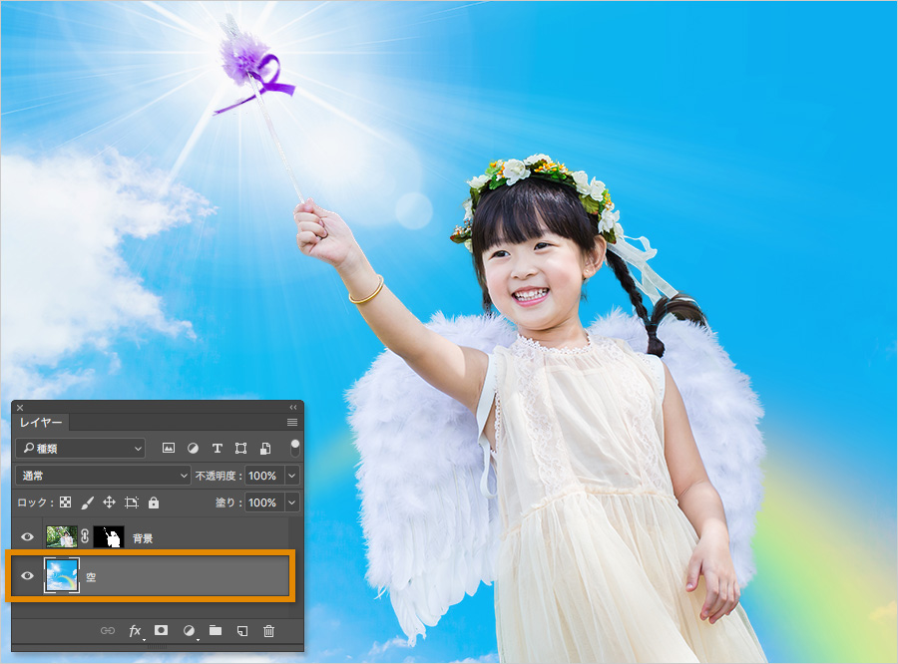Filter layers by type (T) icon
This screenshot has width=898, height=664.
coord(218,449)
